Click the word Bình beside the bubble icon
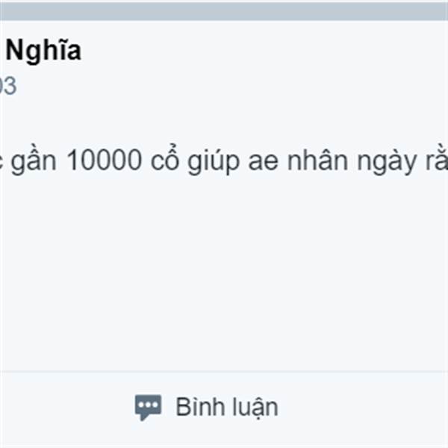This screenshot has height=448, width=448. tap(199, 407)
